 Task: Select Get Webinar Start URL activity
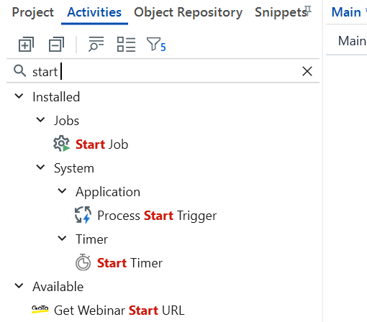click(x=108, y=310)
